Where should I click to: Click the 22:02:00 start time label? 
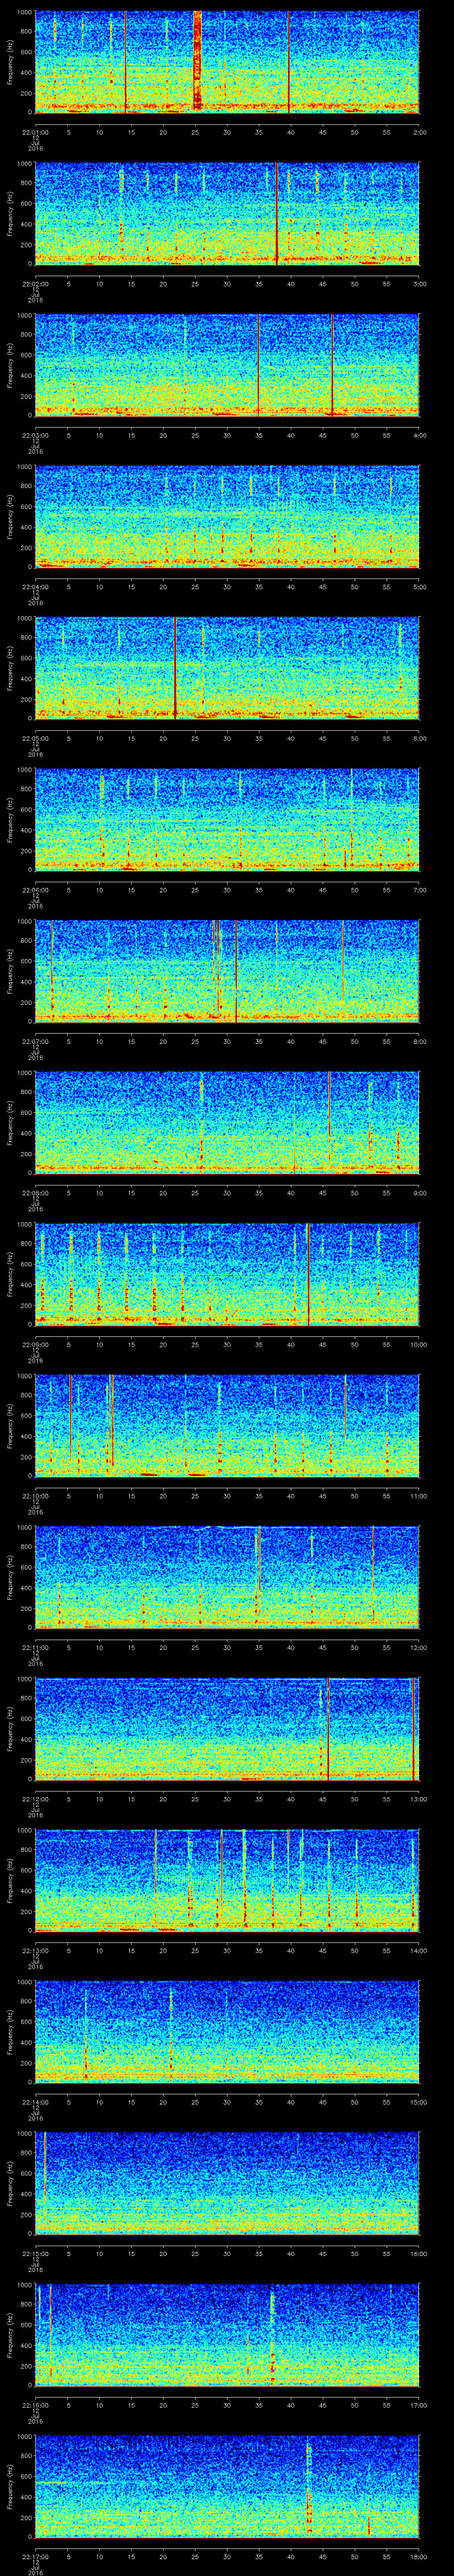[35, 284]
